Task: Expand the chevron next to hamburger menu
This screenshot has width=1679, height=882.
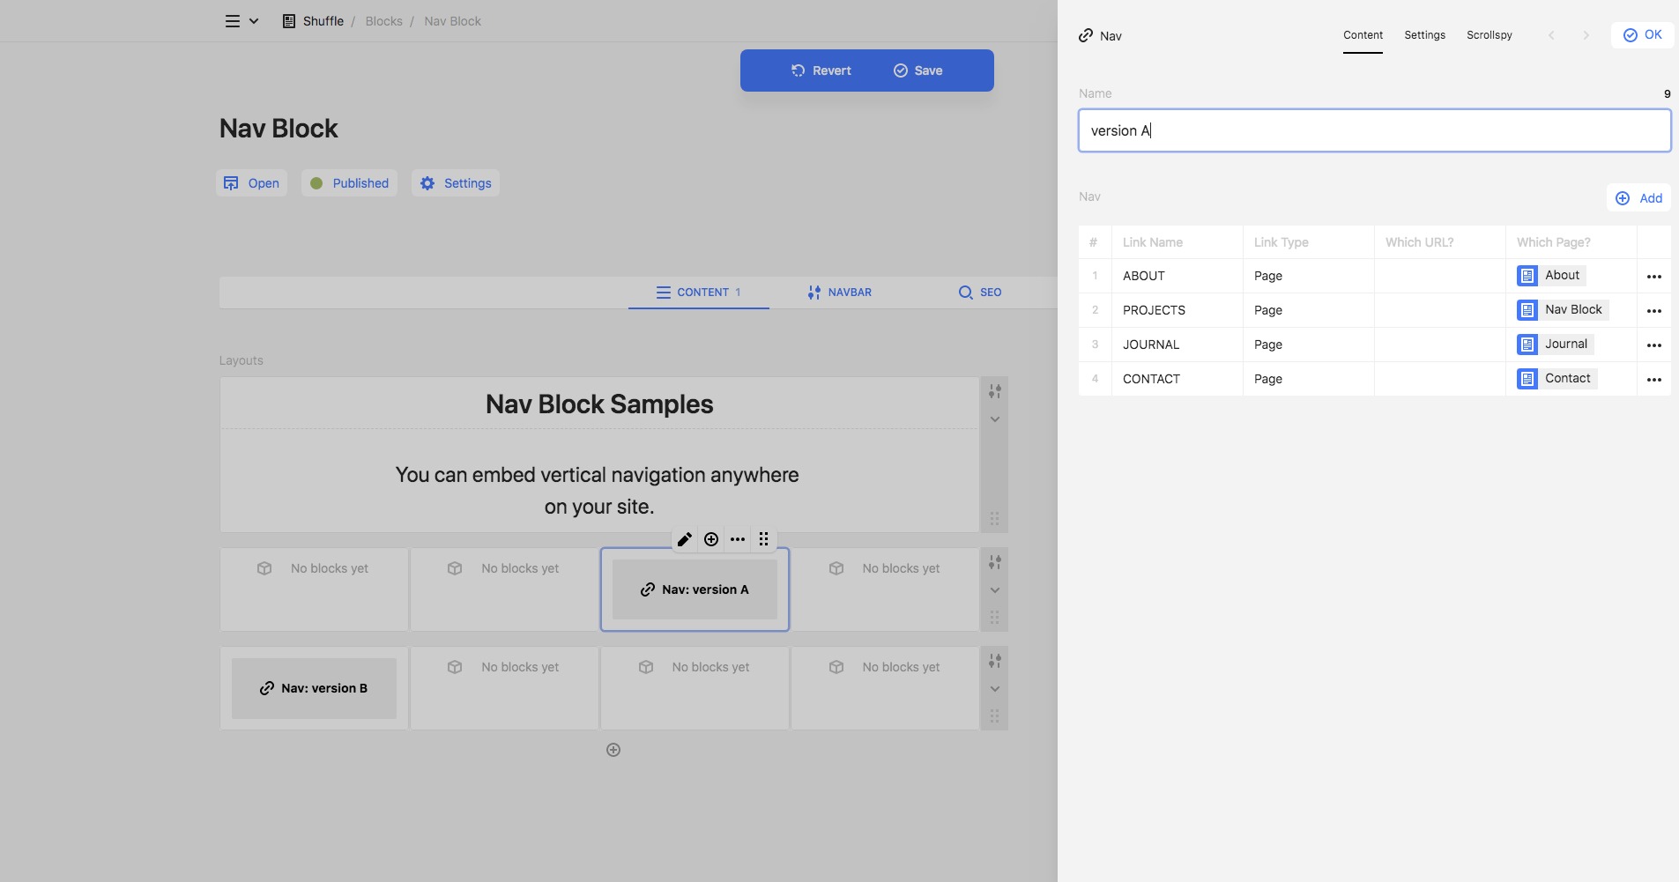Action: pyautogui.click(x=254, y=21)
